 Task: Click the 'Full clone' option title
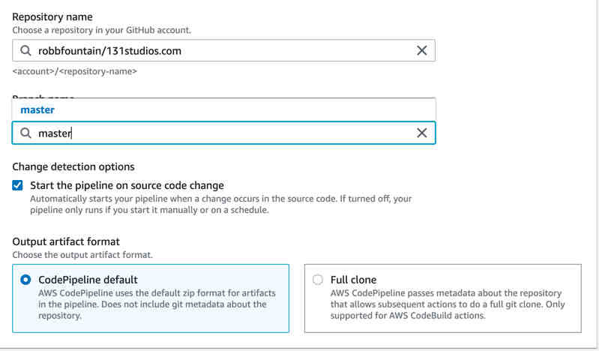pos(353,280)
